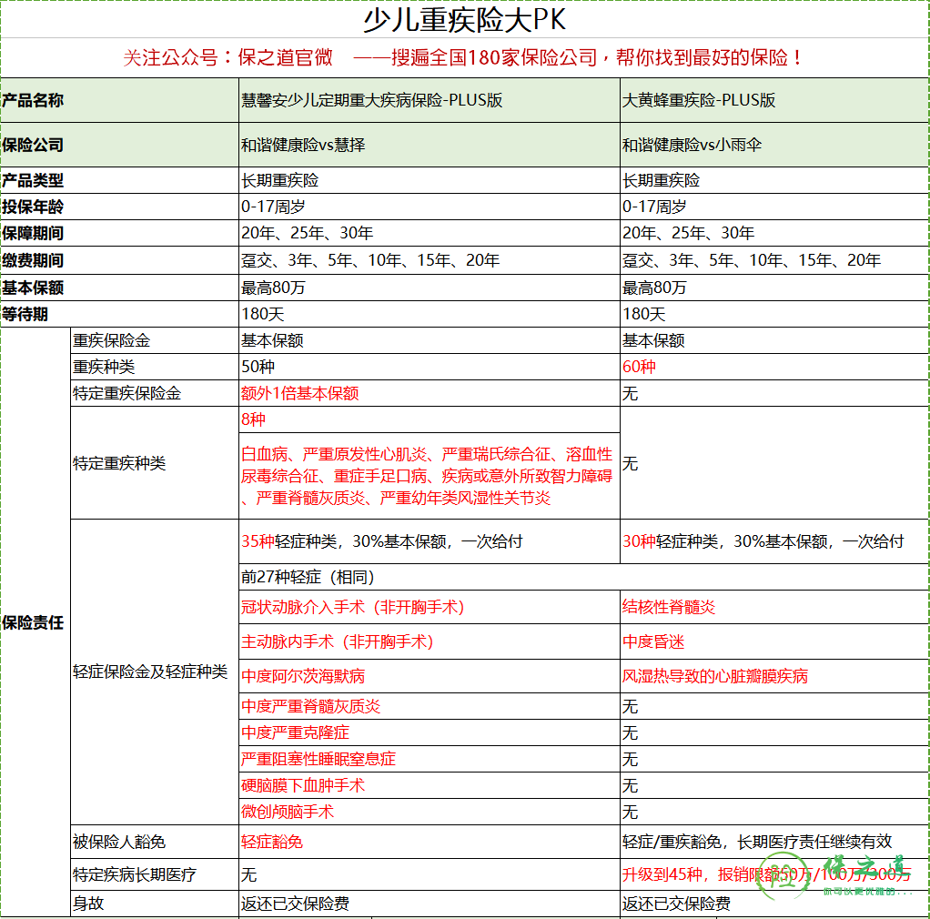Click the "特定重疾种类" label cell
This screenshot has width=930, height=919.
tap(154, 463)
